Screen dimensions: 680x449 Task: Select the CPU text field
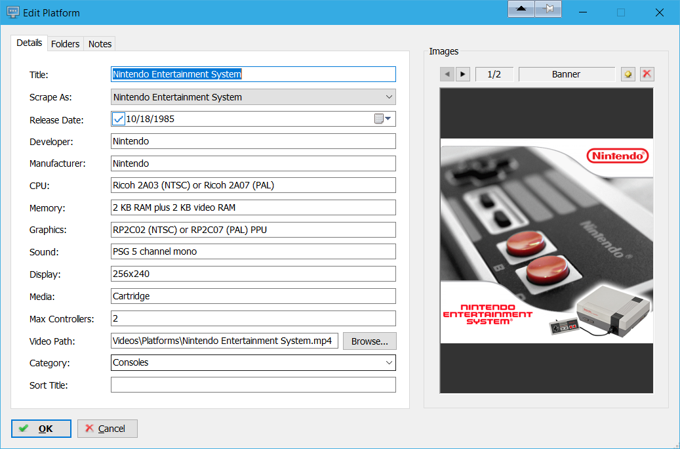pyautogui.click(x=253, y=185)
